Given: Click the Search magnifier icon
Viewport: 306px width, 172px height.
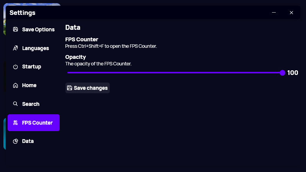Looking at the screenshot, I should coord(15,104).
